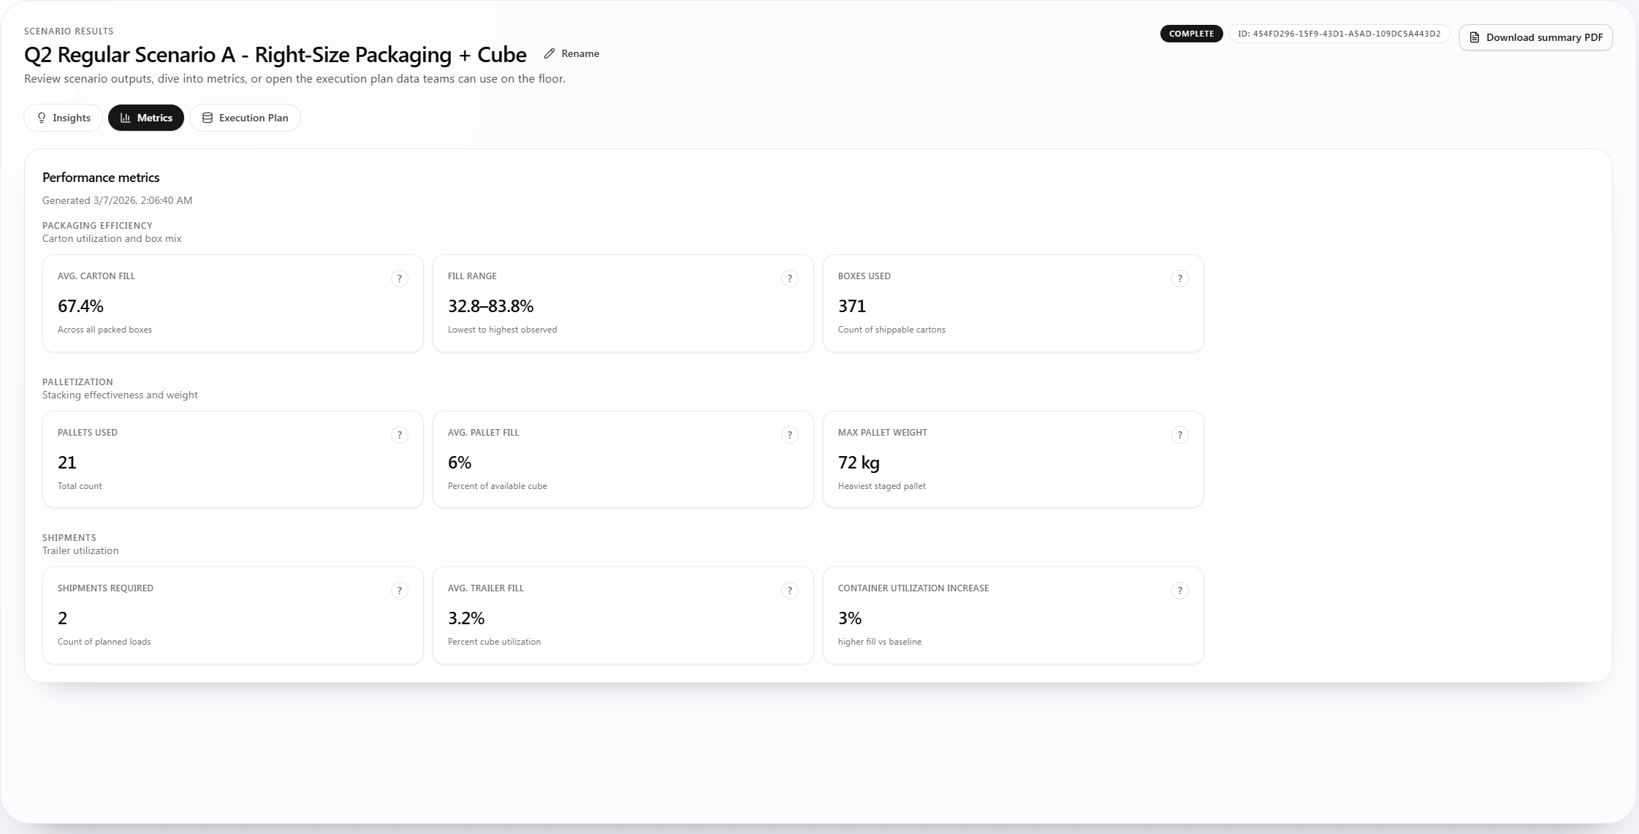Click Container Utilization Increase help icon

(1179, 591)
